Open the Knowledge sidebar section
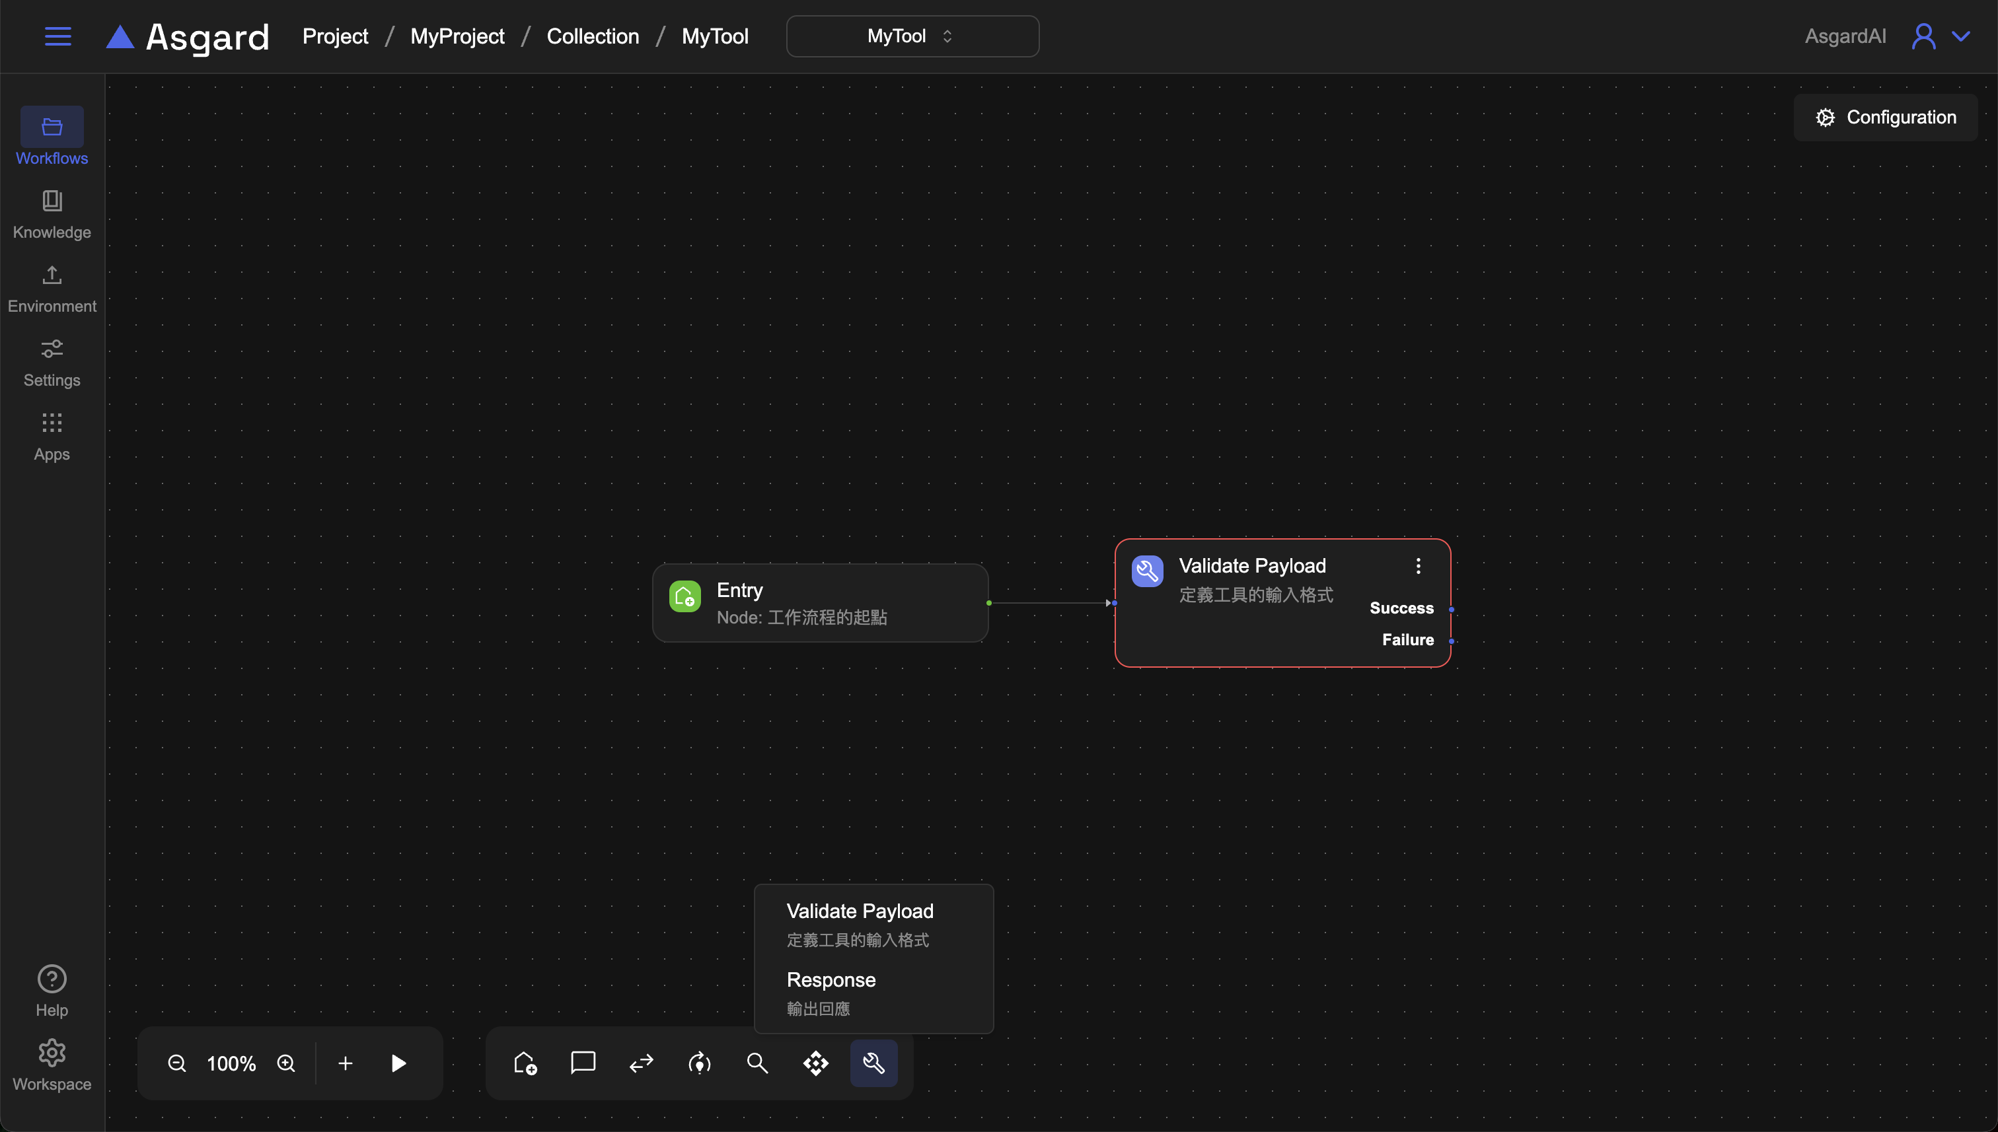This screenshot has width=1998, height=1132. 52,214
